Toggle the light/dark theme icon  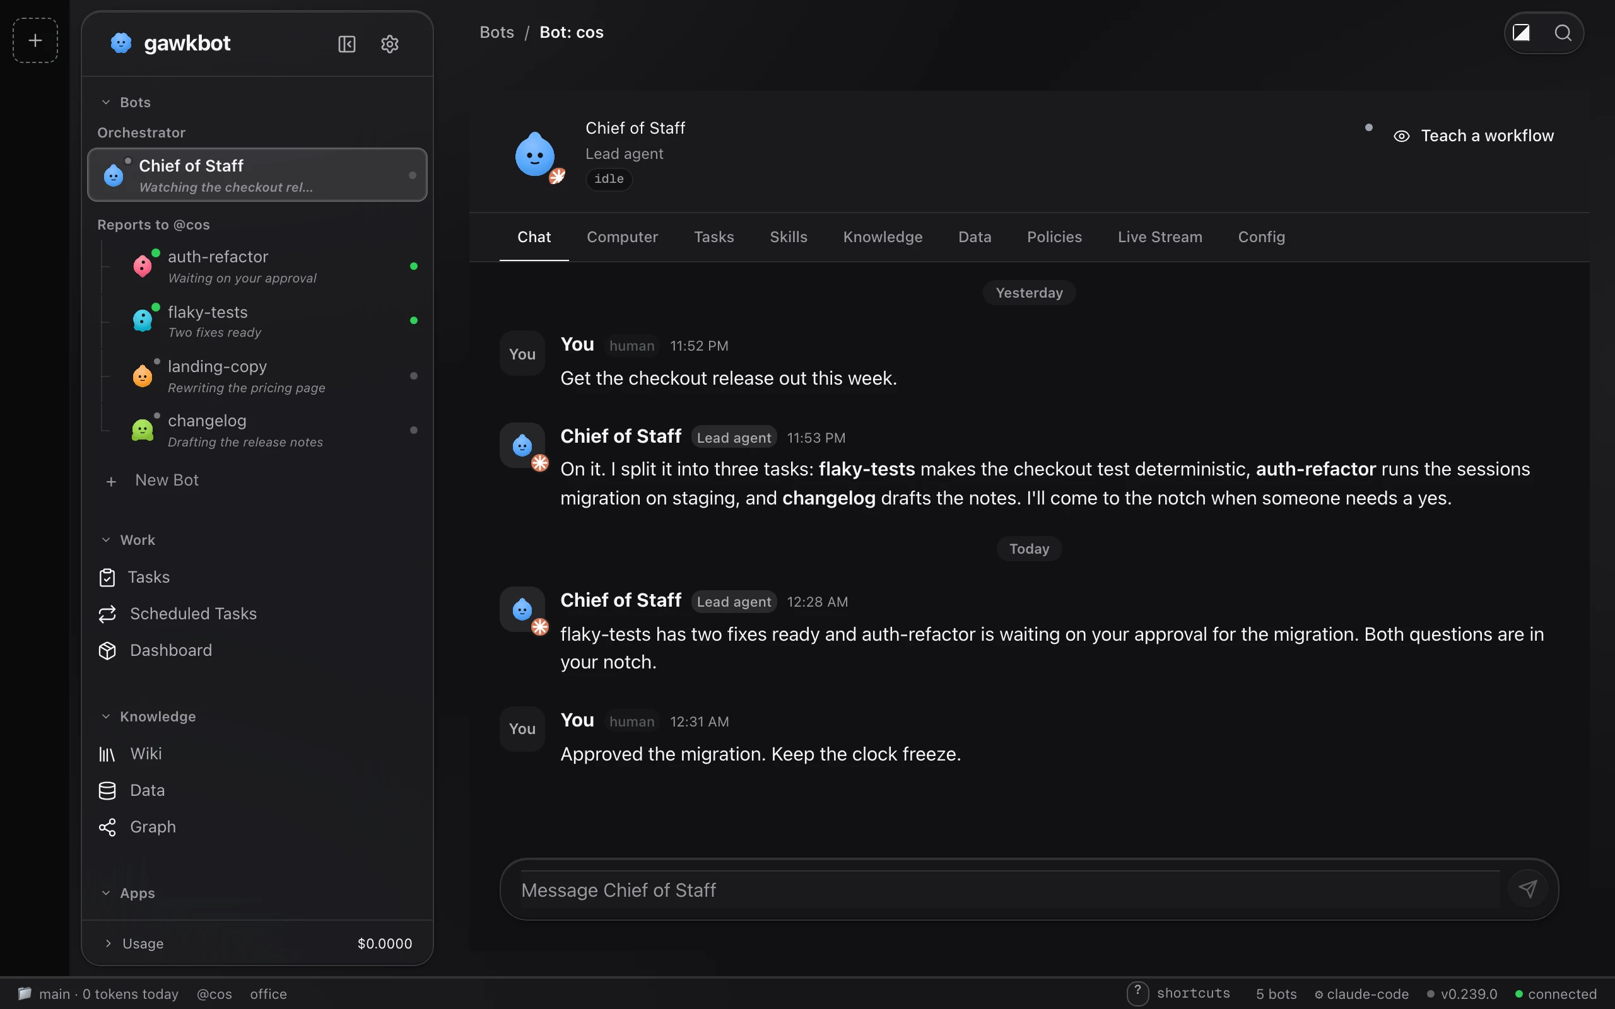pyautogui.click(x=1521, y=33)
